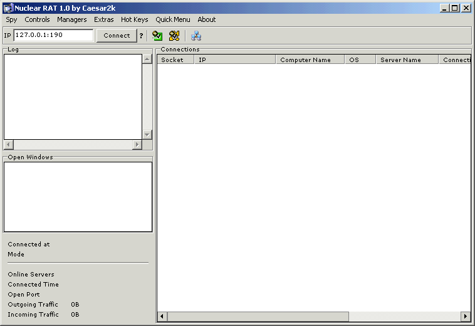Click the IP address input field

[x=53, y=36]
